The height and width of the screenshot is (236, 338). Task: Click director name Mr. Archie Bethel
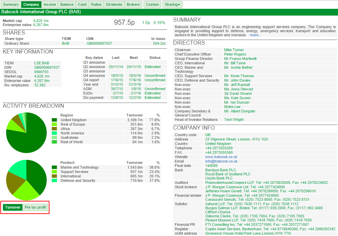[238, 67]
